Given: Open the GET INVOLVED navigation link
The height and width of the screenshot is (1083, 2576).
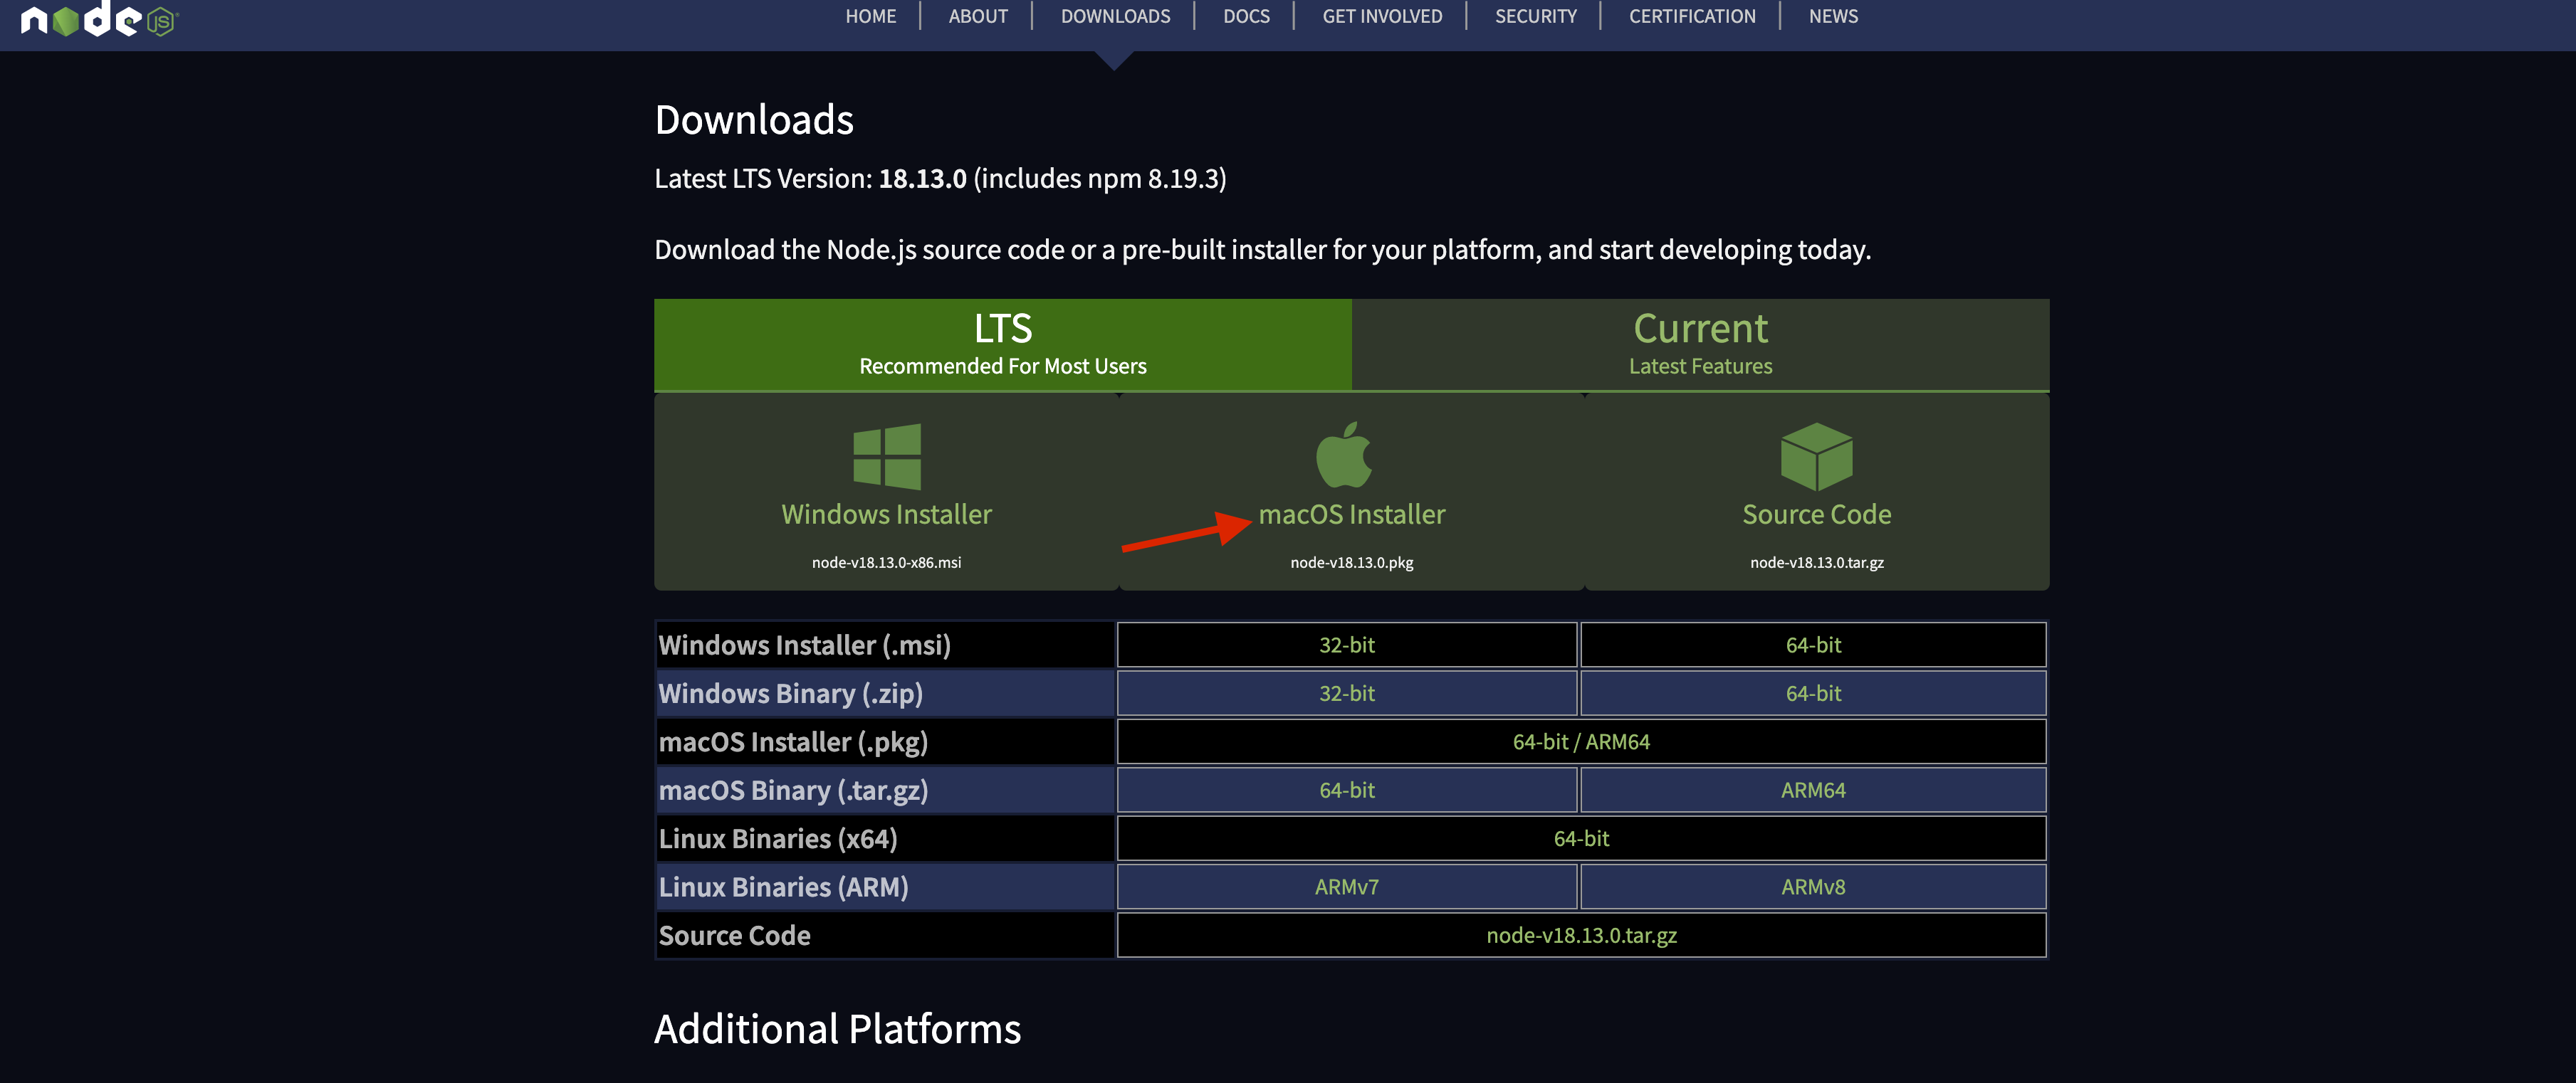Looking at the screenshot, I should point(1381,16).
